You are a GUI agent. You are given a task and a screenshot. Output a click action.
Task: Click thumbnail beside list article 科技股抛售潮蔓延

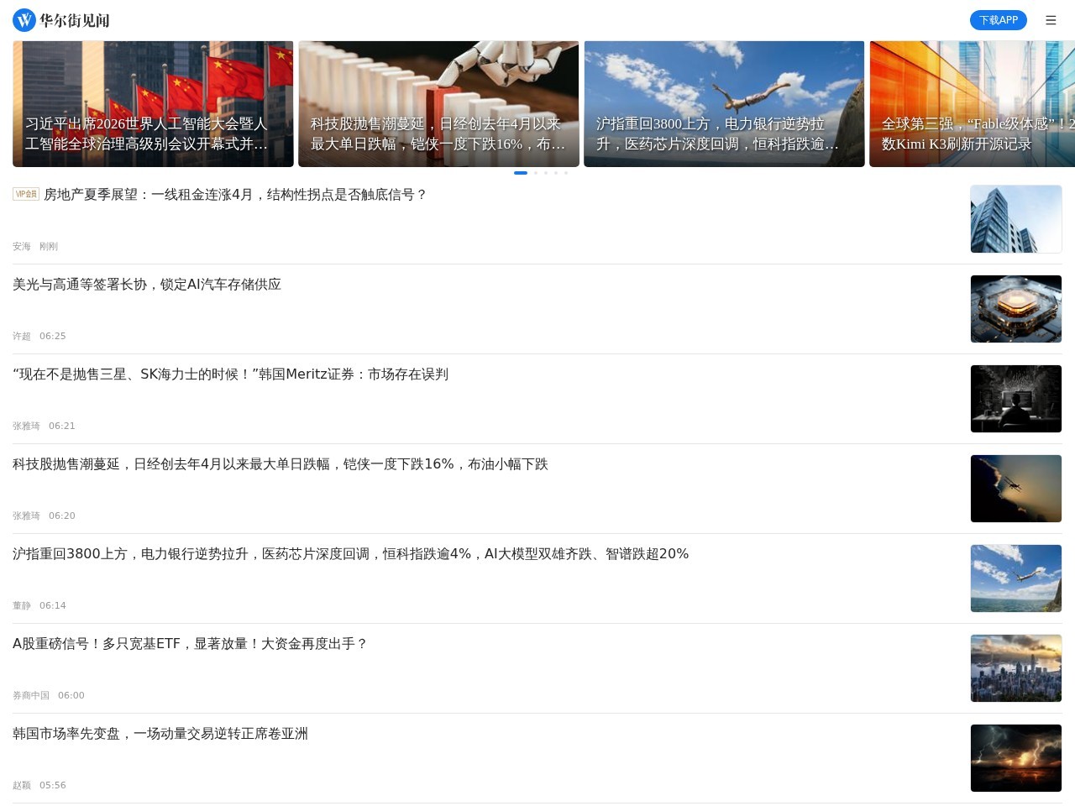pyautogui.click(x=1016, y=489)
